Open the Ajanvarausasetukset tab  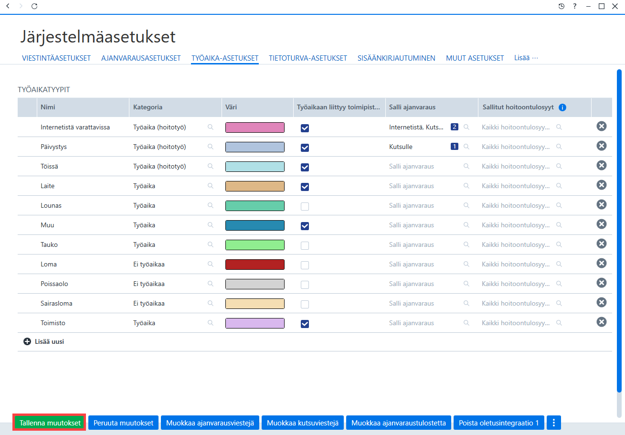pos(141,58)
